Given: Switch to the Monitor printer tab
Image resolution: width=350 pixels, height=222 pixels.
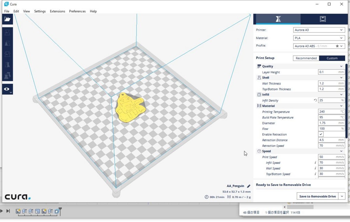Looking at the screenshot, I should 323,19.
